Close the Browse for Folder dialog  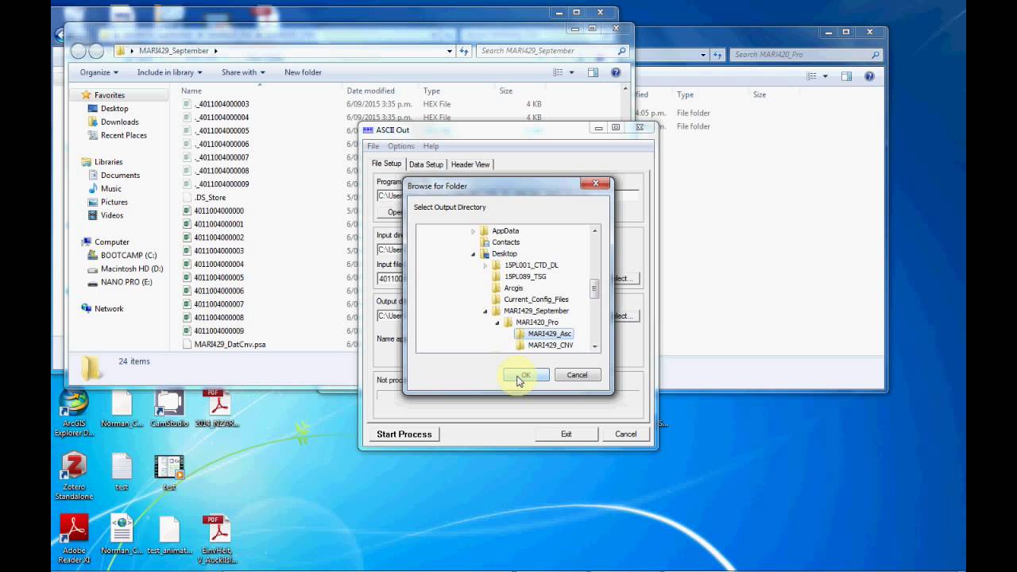pos(594,184)
